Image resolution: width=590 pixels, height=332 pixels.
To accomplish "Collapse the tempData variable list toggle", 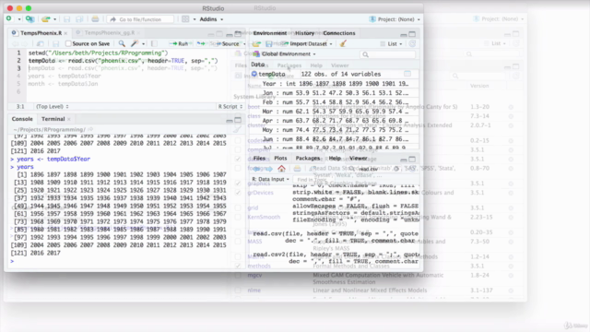I will tap(254, 74).
